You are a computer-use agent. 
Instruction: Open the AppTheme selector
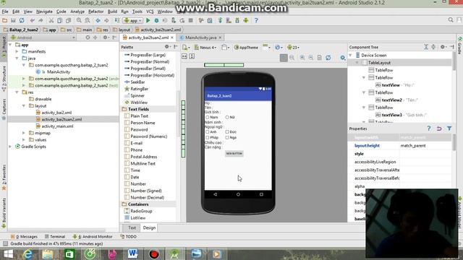pos(246,47)
